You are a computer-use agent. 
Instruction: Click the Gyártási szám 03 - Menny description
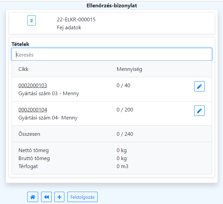[49, 94]
